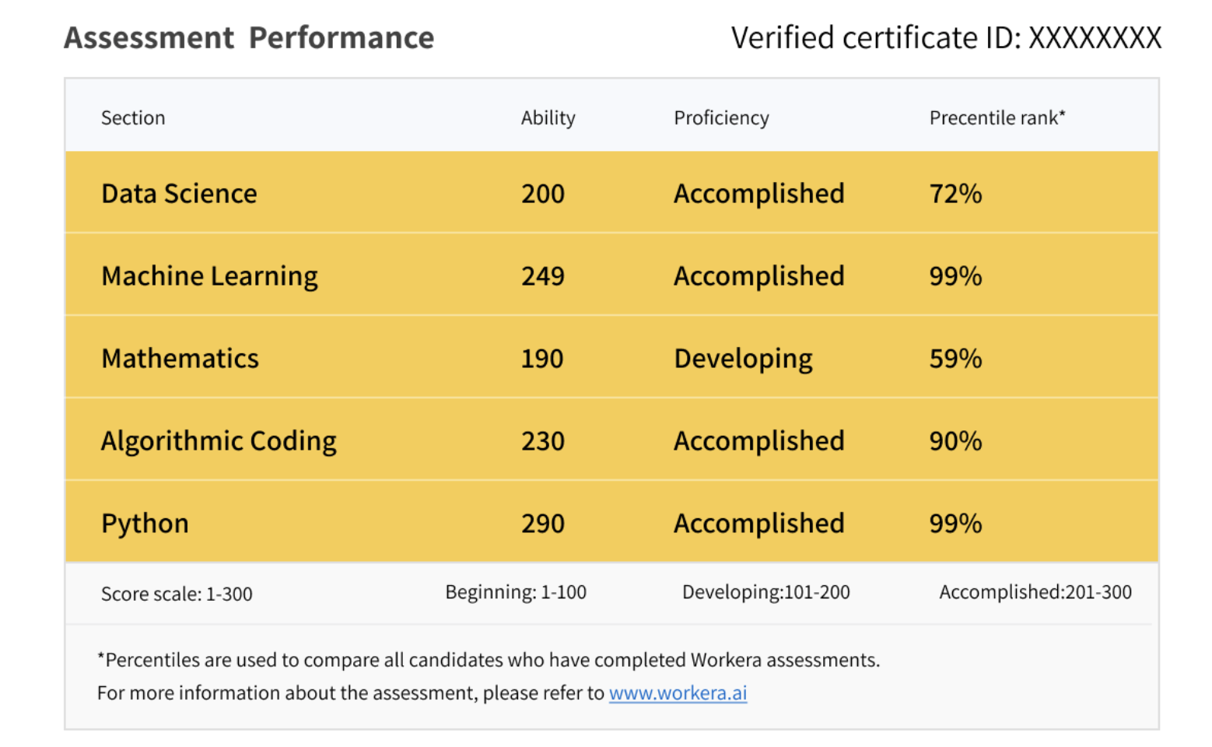The height and width of the screenshot is (747, 1212).
Task: Click Data Science ability score 200
Action: [543, 193]
